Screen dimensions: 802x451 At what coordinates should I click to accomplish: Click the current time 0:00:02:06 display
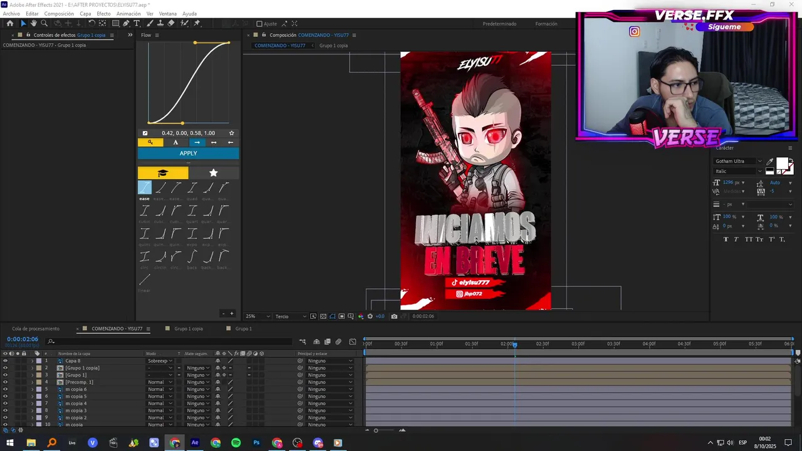click(x=23, y=340)
